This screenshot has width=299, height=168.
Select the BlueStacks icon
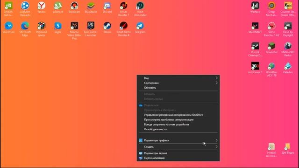(x=91, y=6)
